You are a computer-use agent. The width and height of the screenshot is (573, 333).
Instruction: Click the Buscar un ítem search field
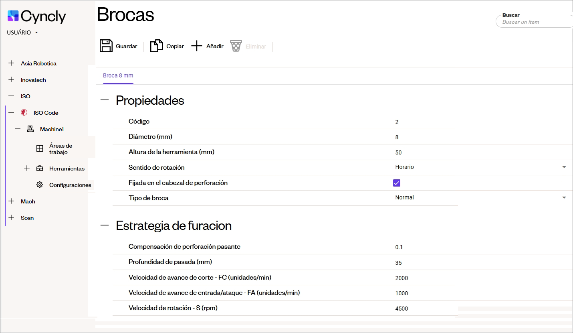535,22
